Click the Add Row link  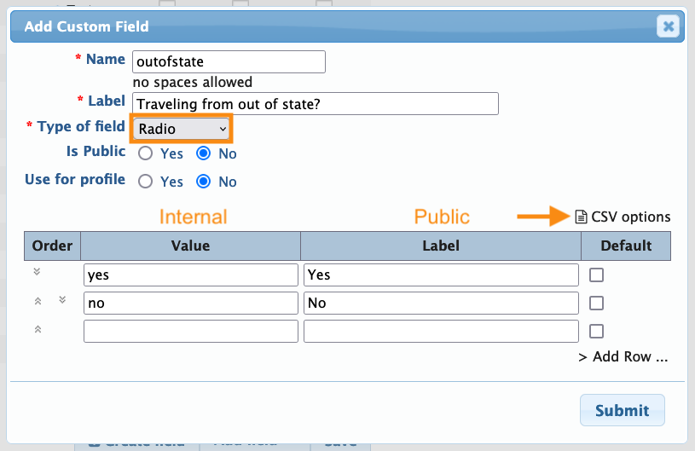click(623, 357)
